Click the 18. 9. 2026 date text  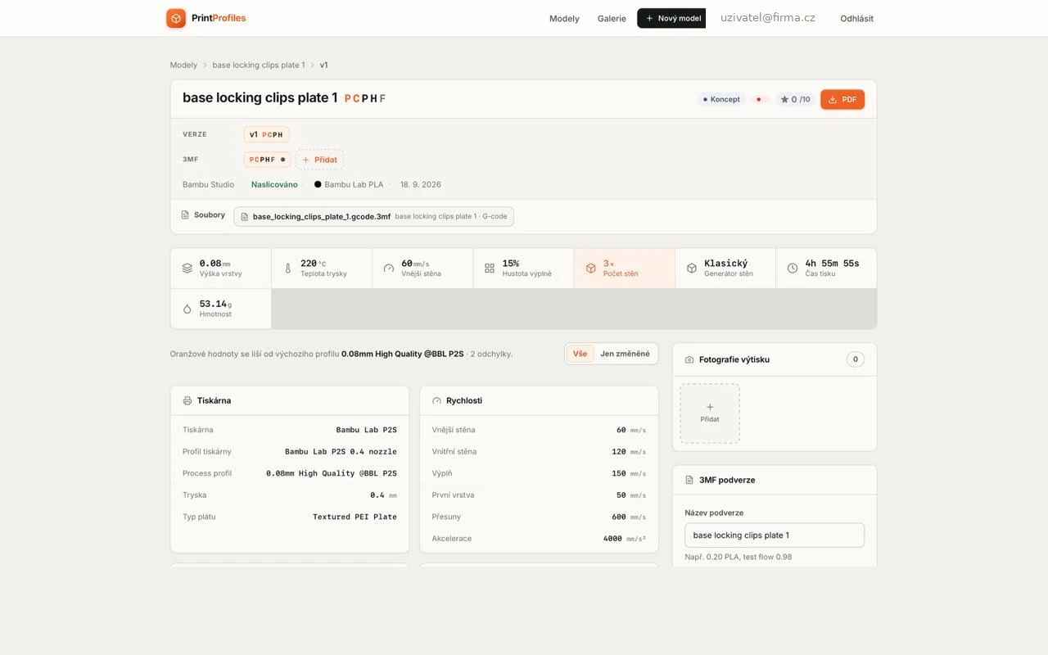click(x=421, y=184)
